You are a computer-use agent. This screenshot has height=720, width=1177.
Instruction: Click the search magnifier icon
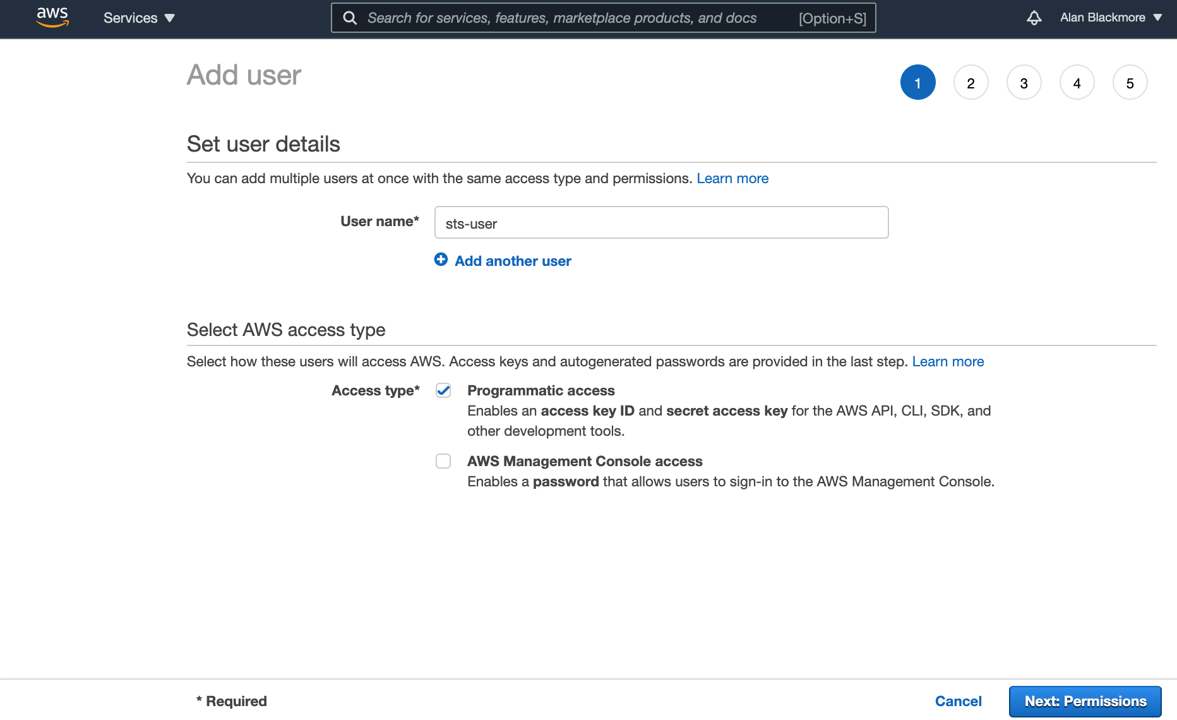pyautogui.click(x=350, y=18)
